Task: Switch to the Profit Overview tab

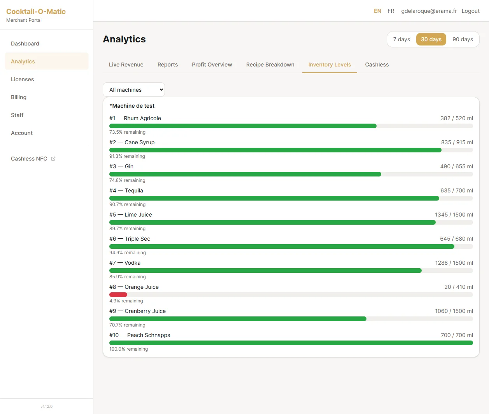Action: click(x=212, y=65)
